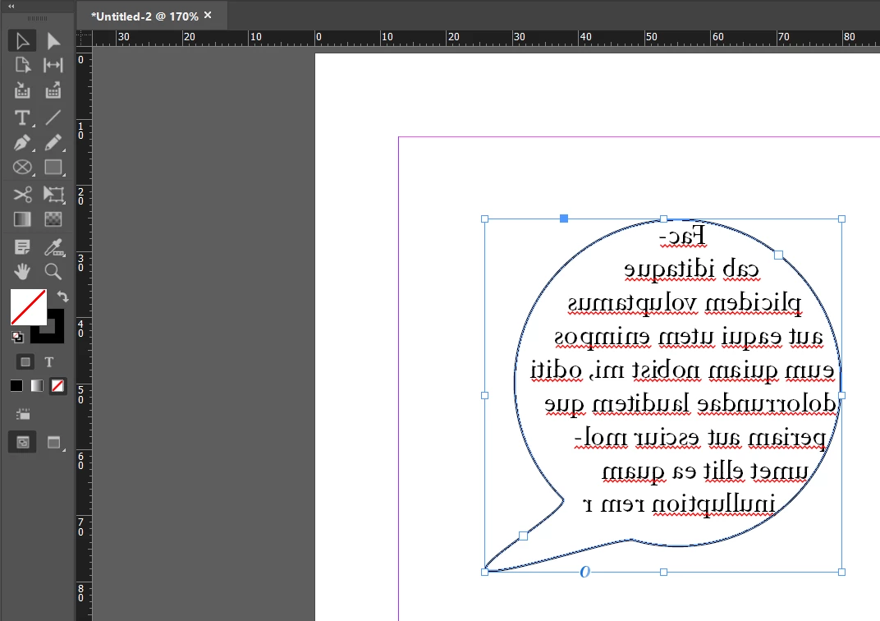Click the mirrored "Fac-" first line
Viewport: 880px width, 621px height.
682,236
